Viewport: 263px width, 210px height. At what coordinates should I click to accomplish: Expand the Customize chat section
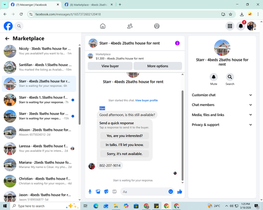(x=222, y=95)
